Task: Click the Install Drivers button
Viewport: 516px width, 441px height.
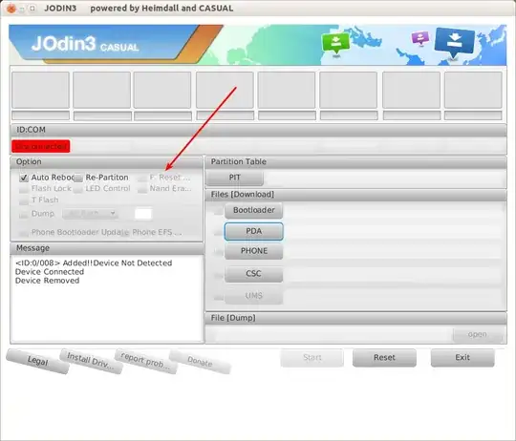Action: click(91, 361)
